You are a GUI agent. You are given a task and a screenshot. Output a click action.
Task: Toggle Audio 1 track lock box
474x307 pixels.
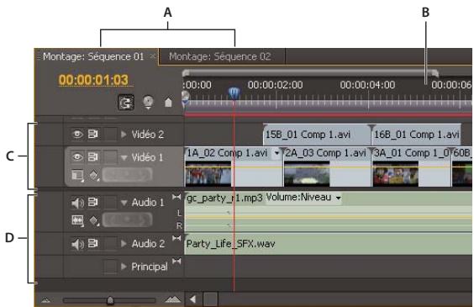click(x=110, y=202)
